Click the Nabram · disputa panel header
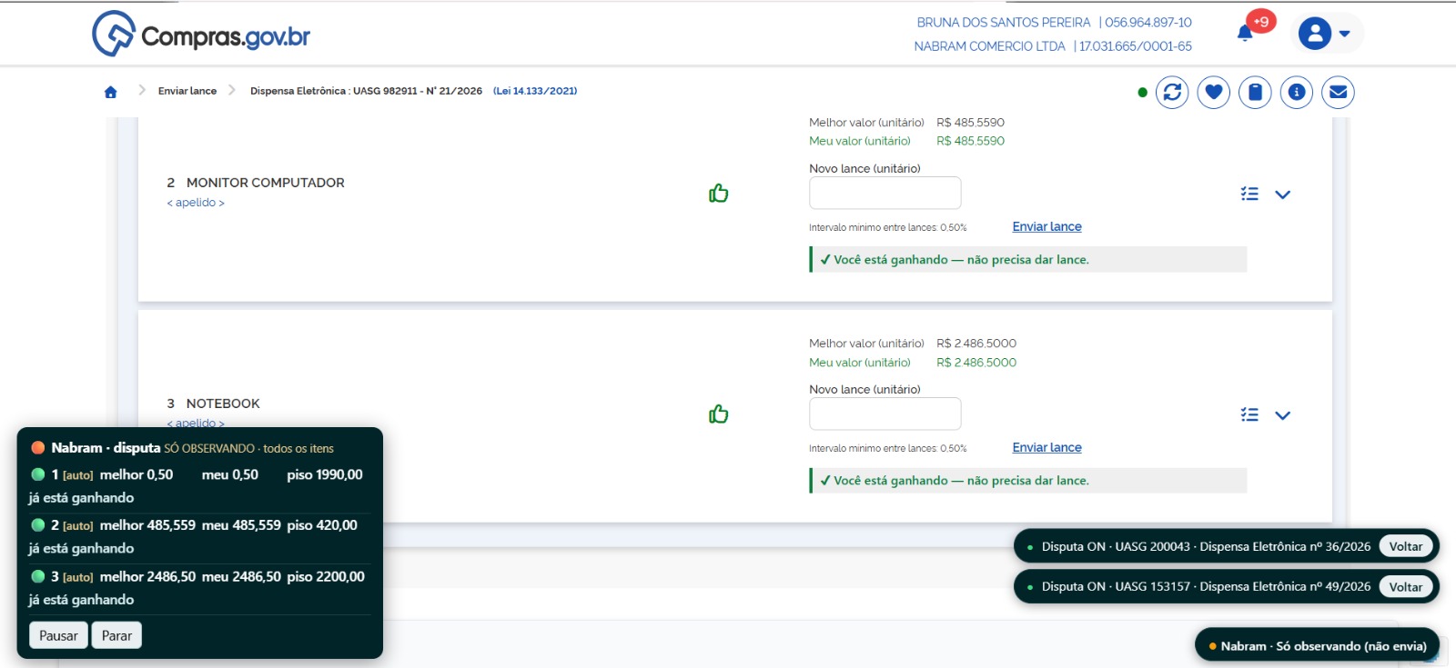This screenshot has height=668, width=1456. [x=182, y=448]
